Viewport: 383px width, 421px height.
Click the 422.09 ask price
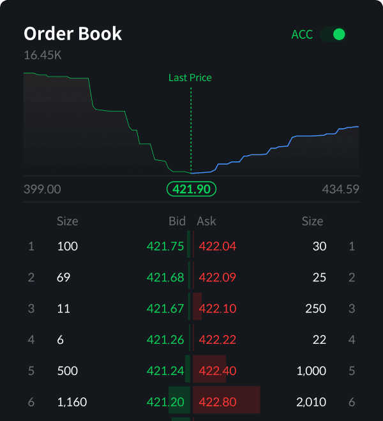[218, 277]
